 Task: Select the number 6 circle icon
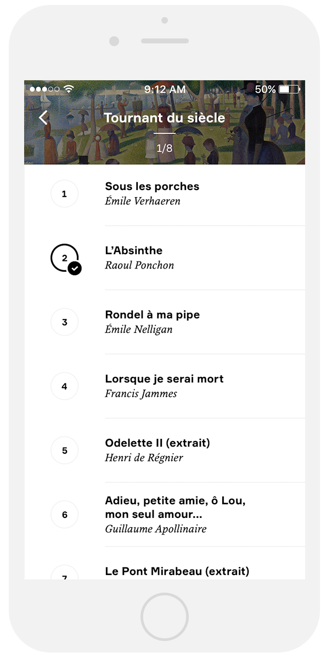pos(65,515)
